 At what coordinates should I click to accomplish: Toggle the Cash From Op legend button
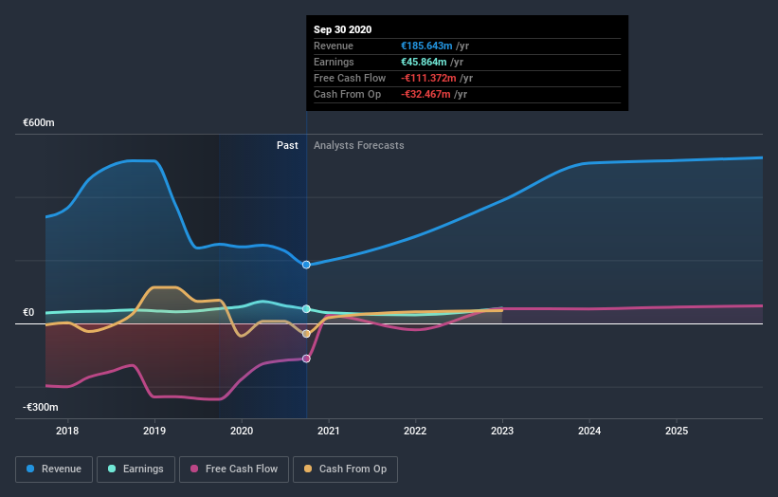pos(345,469)
